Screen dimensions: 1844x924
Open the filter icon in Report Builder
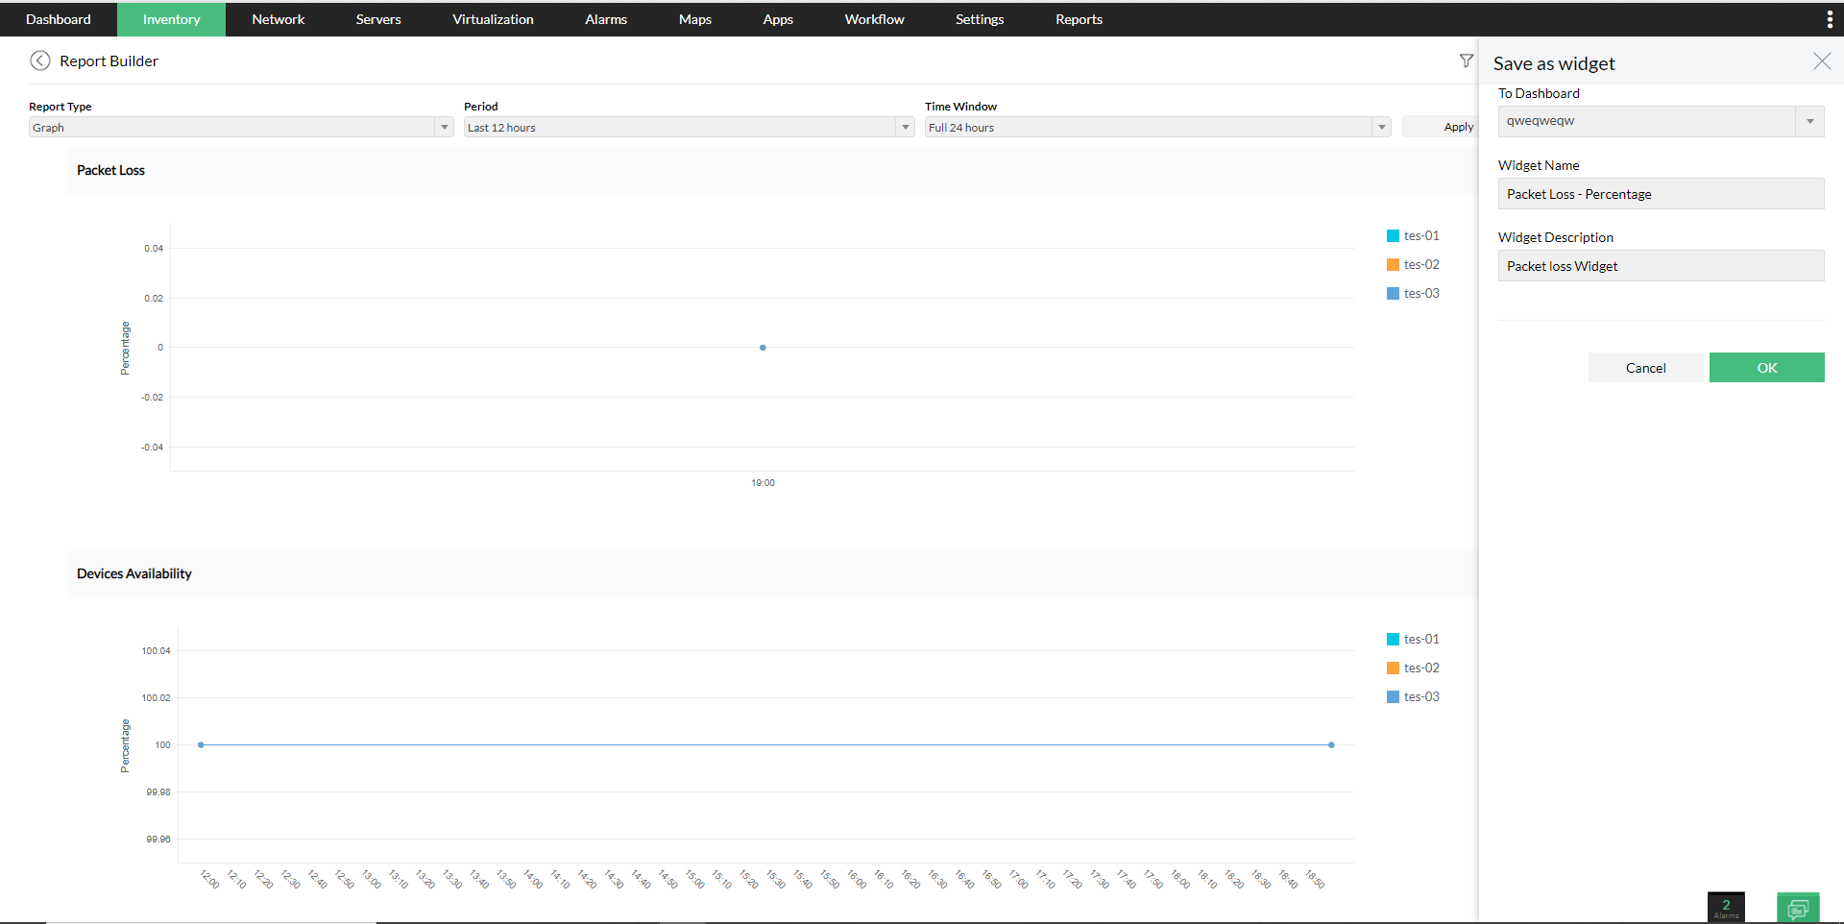click(x=1467, y=60)
